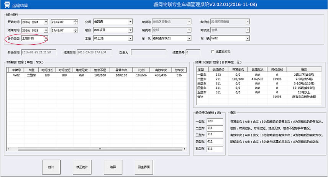Viewport: 328px width, 177px height.
Task: Click the 回主界面 button
Action: (x=144, y=167)
